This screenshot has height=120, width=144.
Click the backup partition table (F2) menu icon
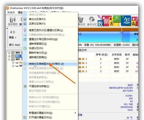click(25, 19)
